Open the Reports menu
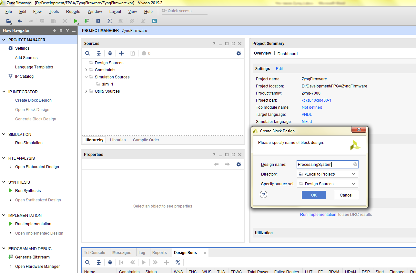416x273 pixels. 73,12
